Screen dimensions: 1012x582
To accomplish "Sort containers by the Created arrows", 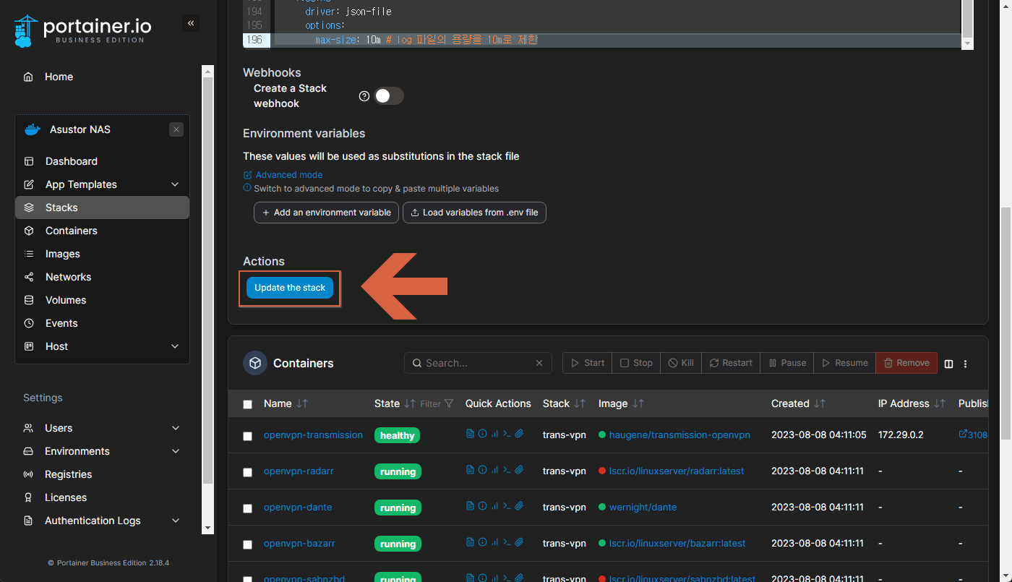I will coord(820,403).
